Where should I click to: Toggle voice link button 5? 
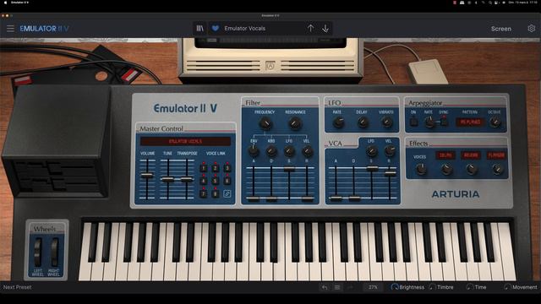click(x=216, y=181)
